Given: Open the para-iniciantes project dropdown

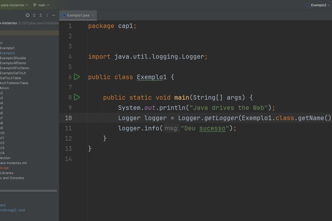Looking at the screenshot, I should coord(14,5).
